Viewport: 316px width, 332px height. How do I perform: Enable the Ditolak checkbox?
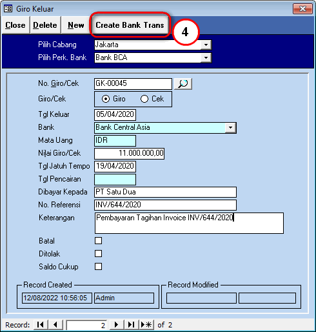[99, 254]
